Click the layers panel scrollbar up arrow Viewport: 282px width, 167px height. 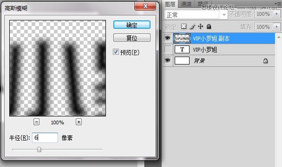279,37
